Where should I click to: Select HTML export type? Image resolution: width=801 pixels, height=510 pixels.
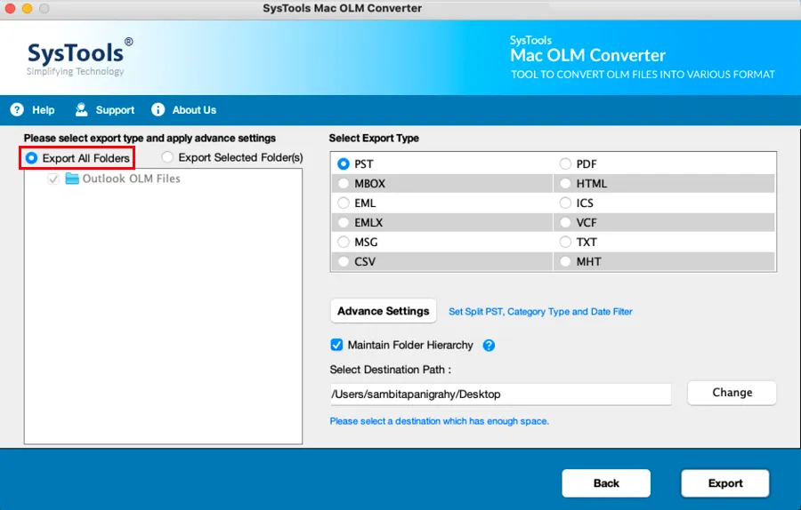point(565,184)
